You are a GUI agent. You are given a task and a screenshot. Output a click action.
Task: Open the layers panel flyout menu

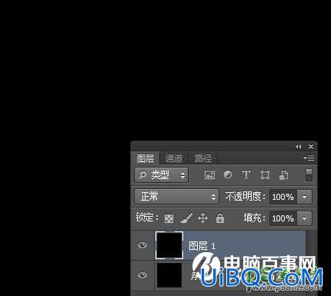309,158
